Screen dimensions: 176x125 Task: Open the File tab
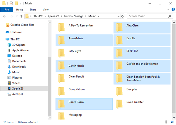(7, 10)
